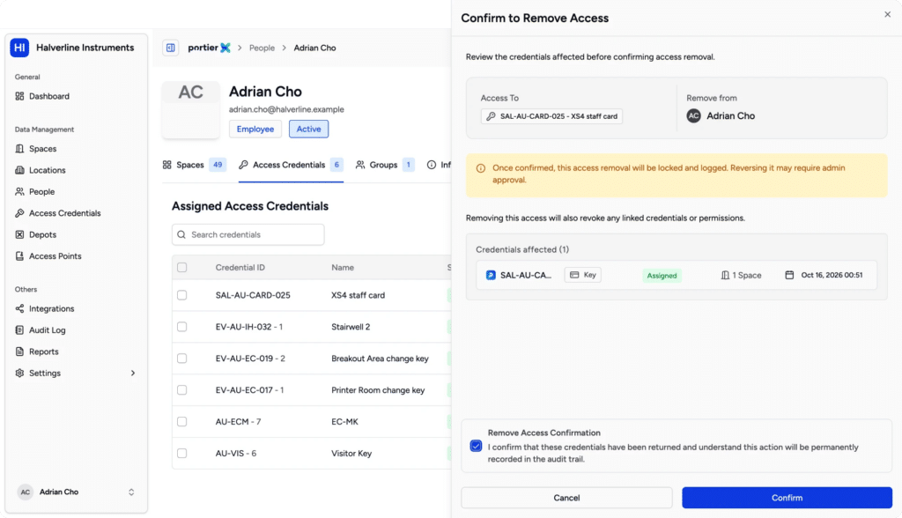Click the warning info icon in banner

coord(481,168)
